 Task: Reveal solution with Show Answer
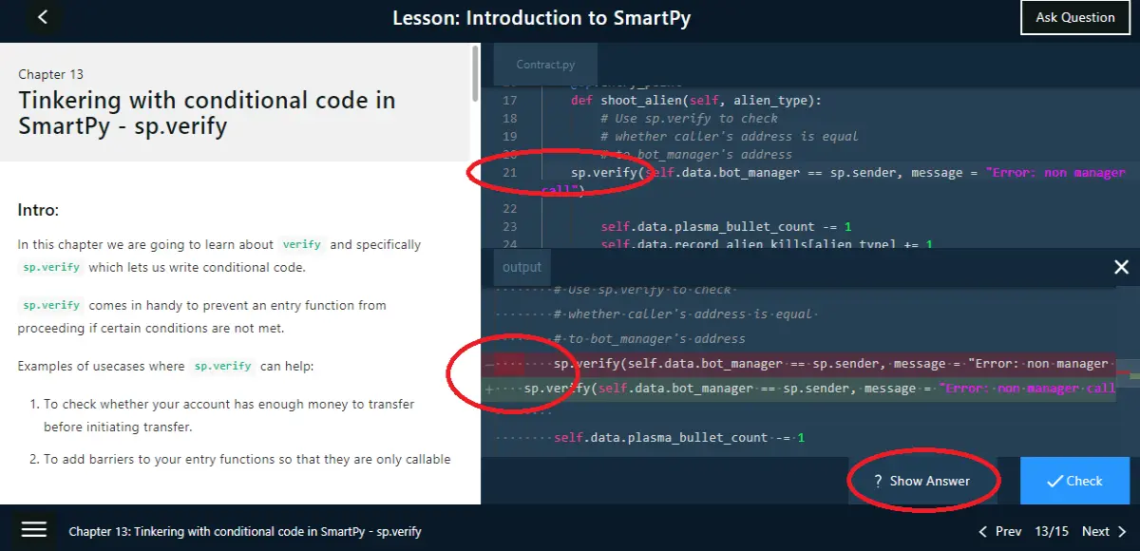tap(922, 481)
